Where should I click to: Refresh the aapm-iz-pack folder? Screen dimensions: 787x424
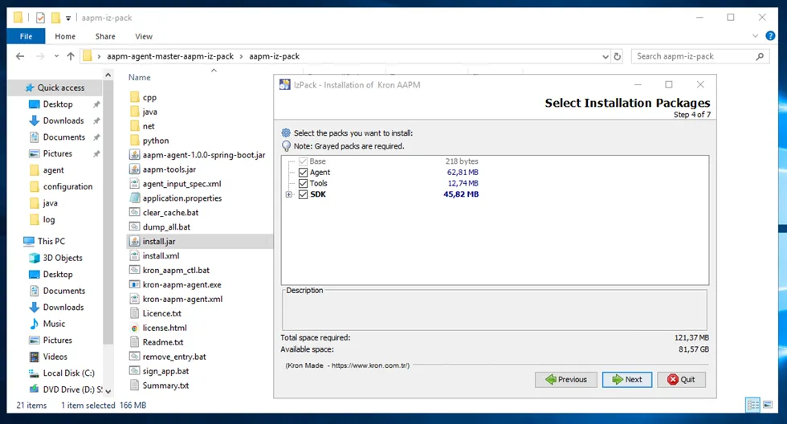pyautogui.click(x=618, y=57)
